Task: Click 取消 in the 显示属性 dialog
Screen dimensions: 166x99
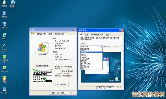Action: [110, 88]
